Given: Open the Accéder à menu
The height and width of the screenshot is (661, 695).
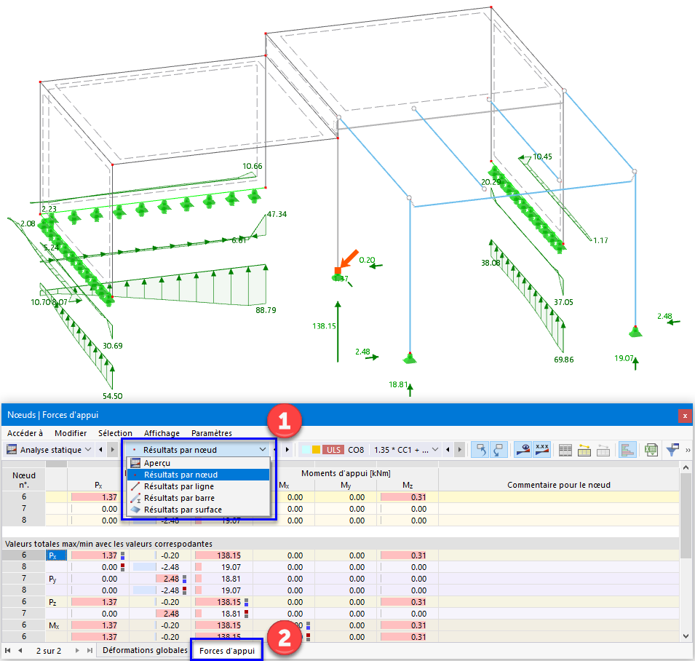Looking at the screenshot, I should 25,433.
